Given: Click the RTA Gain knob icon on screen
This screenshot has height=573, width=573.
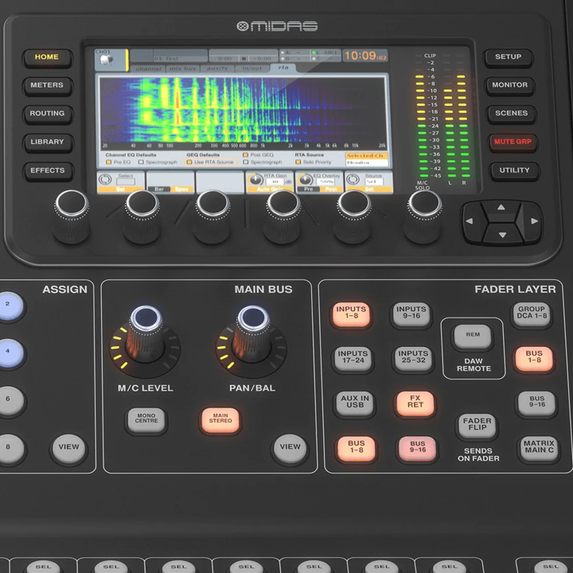Looking at the screenshot, I should pos(256,179).
